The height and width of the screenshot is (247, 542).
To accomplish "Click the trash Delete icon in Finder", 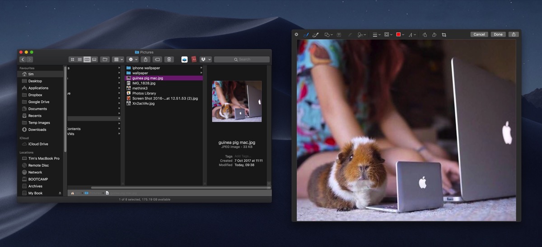I will [169, 59].
